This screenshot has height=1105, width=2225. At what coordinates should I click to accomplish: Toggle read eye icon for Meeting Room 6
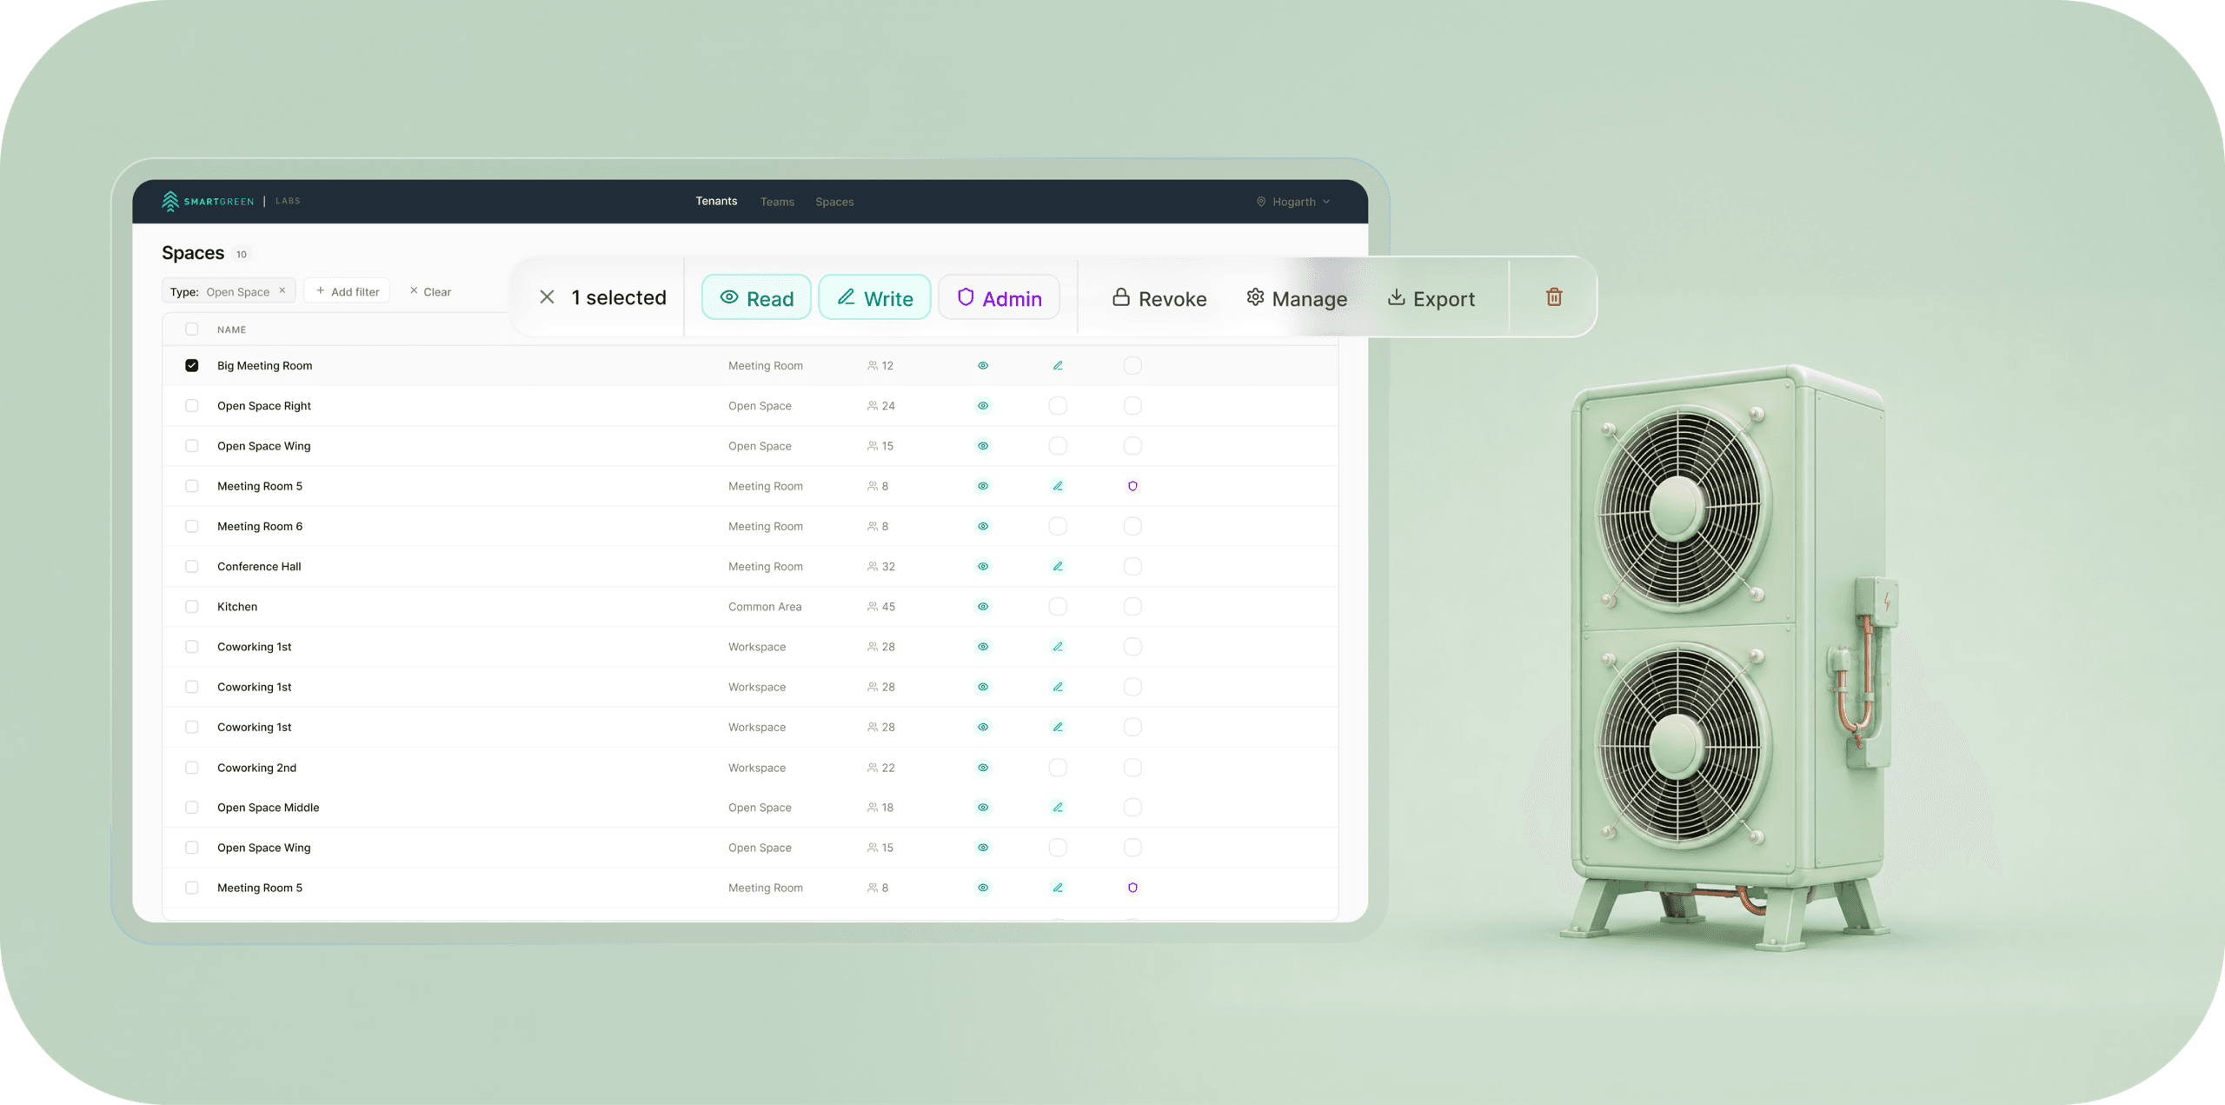tap(983, 527)
